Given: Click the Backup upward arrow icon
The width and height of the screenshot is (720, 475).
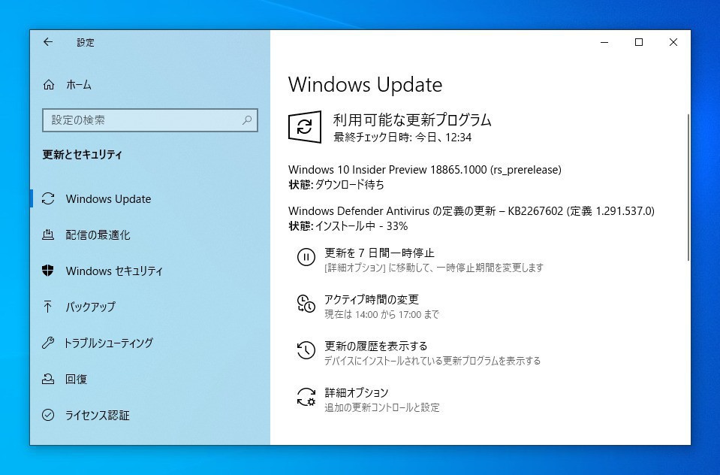Looking at the screenshot, I should (48, 306).
